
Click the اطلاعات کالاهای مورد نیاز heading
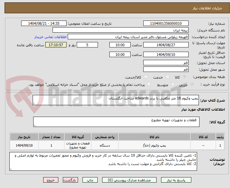tap(203, 109)
